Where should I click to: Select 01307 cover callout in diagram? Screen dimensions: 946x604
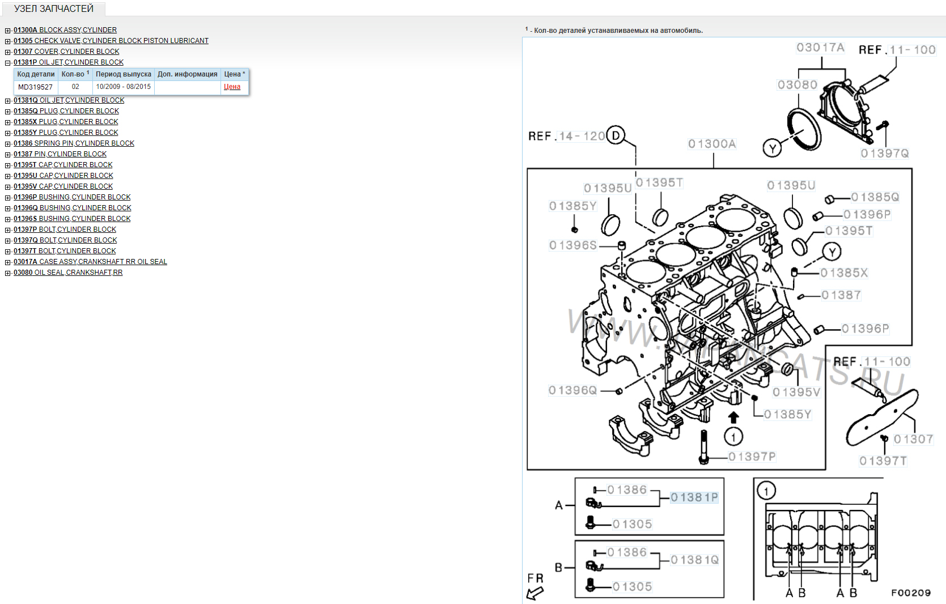[x=913, y=439]
